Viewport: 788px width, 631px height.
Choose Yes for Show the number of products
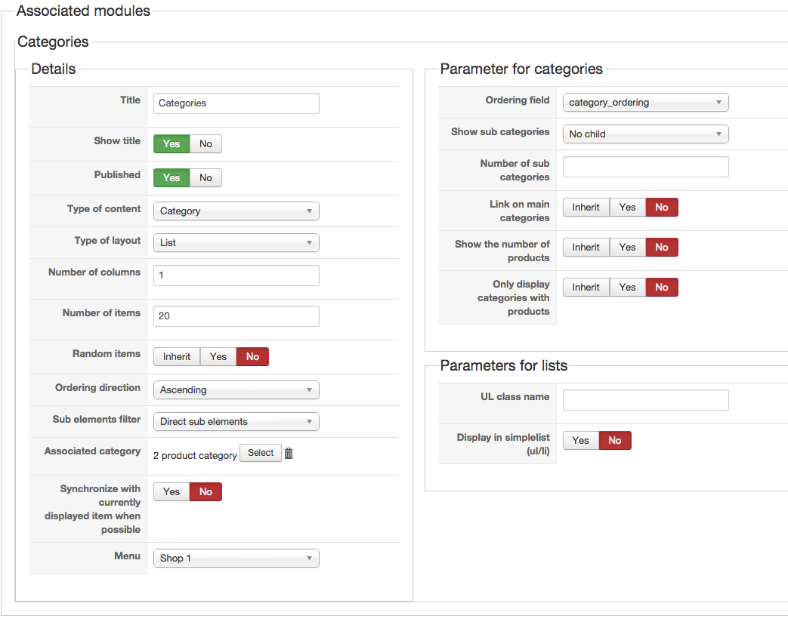pos(627,248)
